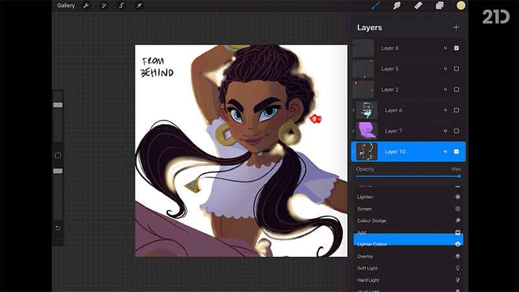Close the Layers panel via layers icon
The image size is (519, 292).
tap(439, 6)
